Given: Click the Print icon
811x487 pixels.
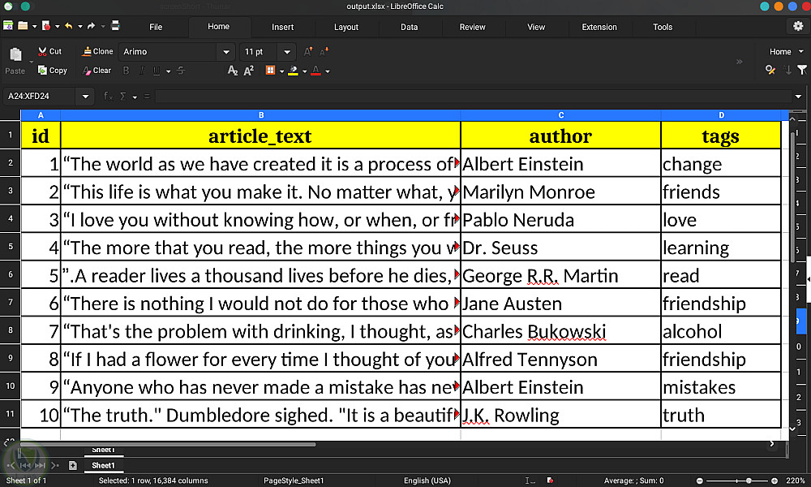Looking at the screenshot, I should point(115,25).
